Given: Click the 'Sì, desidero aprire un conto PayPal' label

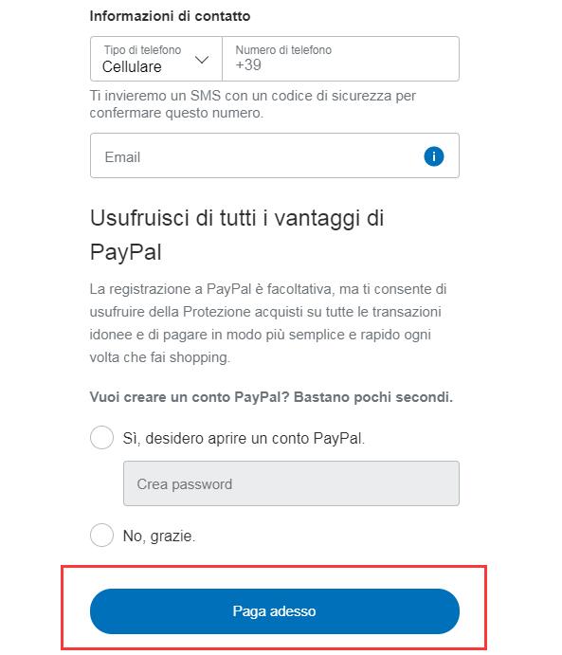Looking at the screenshot, I should pyautogui.click(x=244, y=438).
